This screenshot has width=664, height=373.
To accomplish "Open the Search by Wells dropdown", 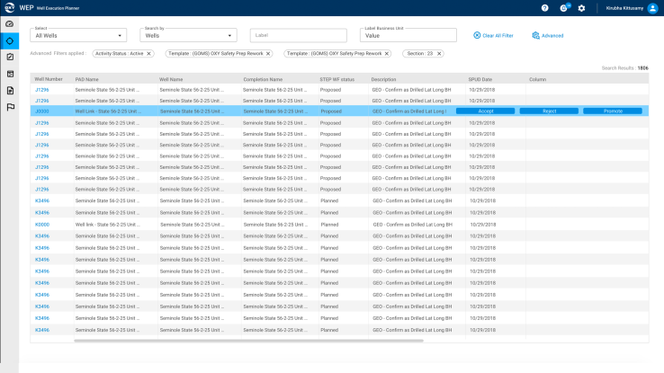I will pyautogui.click(x=188, y=35).
